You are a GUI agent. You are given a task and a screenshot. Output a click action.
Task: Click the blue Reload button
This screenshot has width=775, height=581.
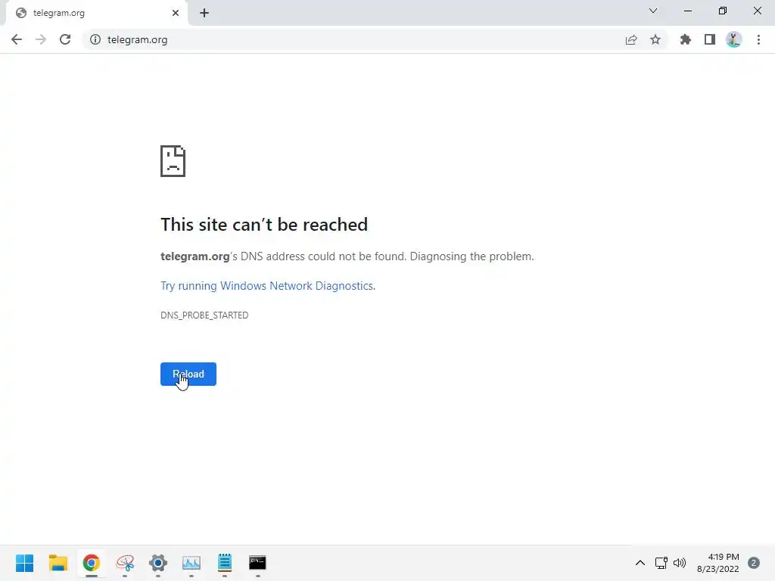pos(188,374)
